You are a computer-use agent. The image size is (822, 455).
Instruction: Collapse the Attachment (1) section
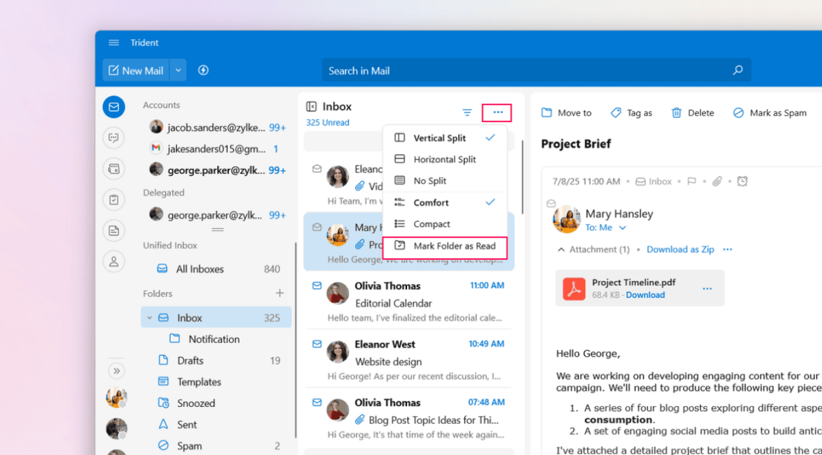[561, 249]
